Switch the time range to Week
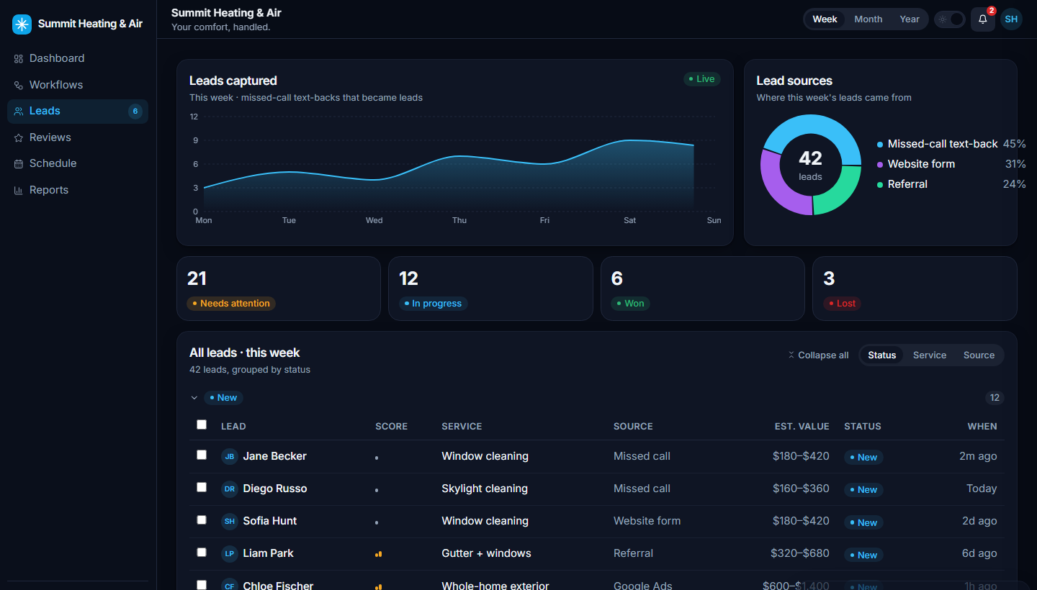 coord(825,19)
